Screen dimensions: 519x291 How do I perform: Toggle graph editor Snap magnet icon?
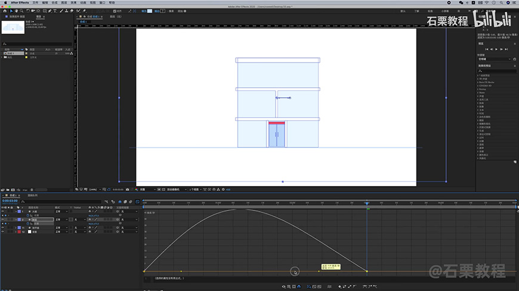pyautogui.click(x=299, y=286)
